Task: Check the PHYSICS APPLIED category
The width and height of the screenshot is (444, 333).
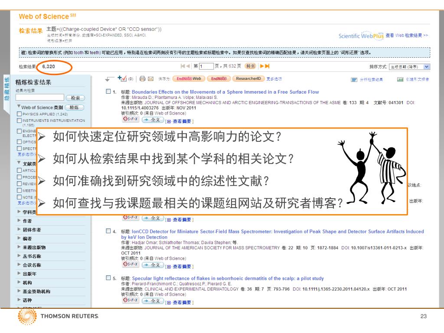Action: 19,114
